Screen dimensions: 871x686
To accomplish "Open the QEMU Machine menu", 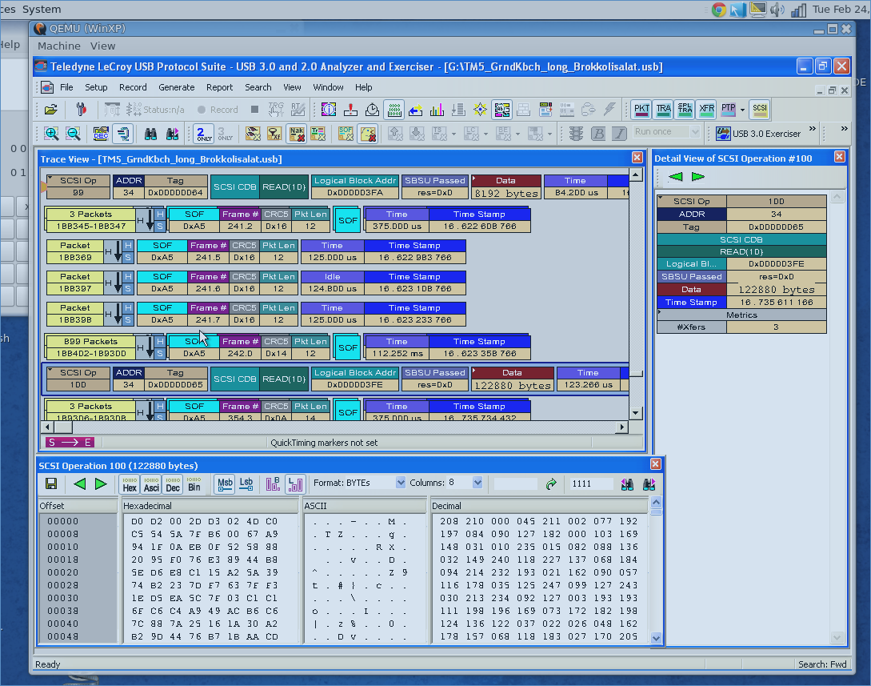I will tap(59, 46).
